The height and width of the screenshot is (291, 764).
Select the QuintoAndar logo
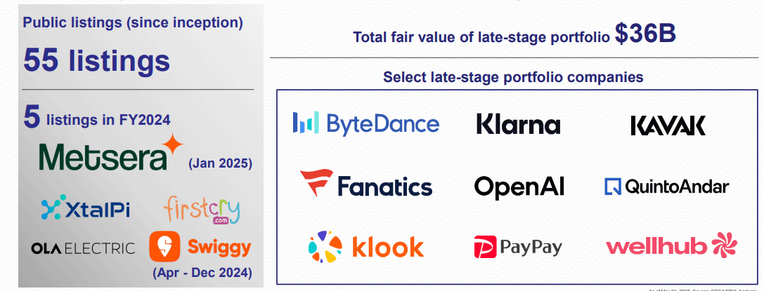point(667,187)
